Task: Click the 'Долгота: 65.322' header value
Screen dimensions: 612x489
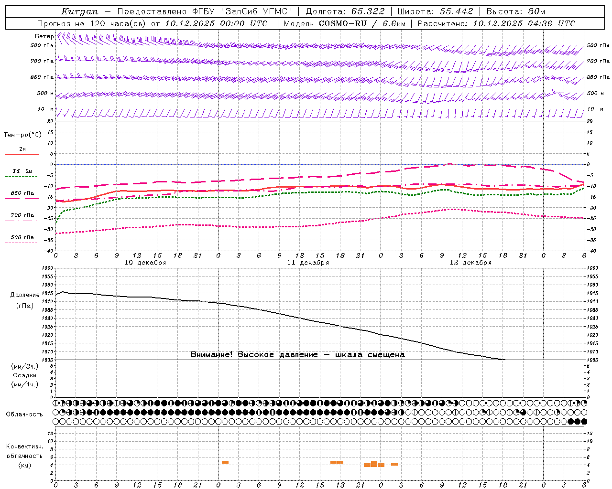Action: (x=345, y=11)
